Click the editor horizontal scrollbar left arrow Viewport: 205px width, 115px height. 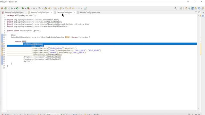pyautogui.click(x=8, y=111)
